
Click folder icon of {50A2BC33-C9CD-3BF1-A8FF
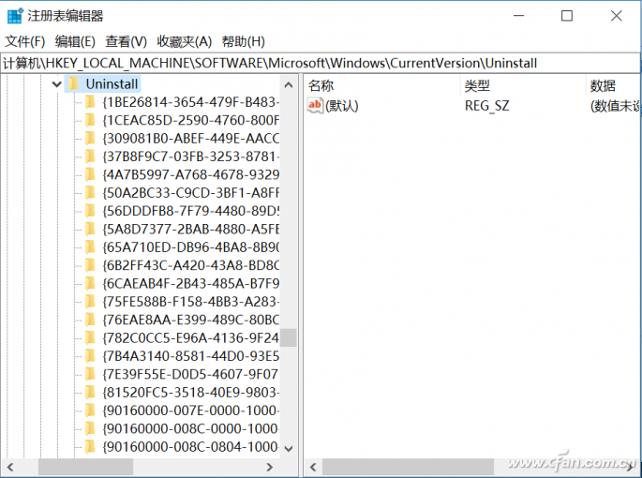coord(91,192)
